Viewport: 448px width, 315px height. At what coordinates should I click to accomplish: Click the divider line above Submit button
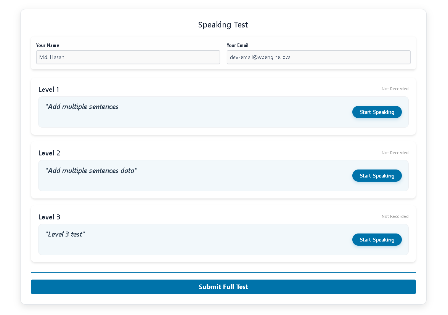223,272
